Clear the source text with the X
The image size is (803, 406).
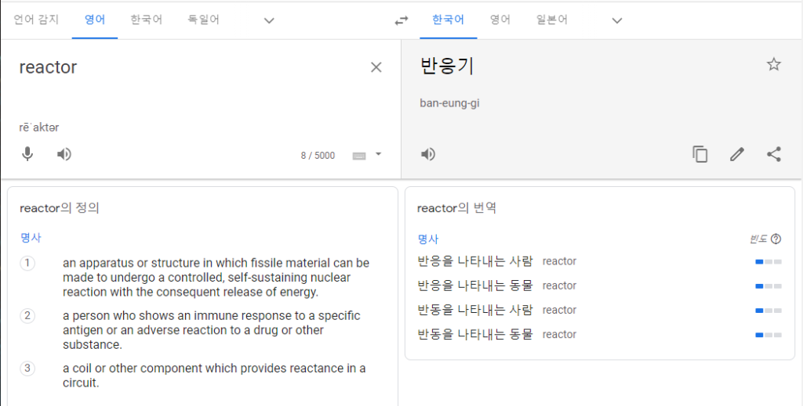(376, 67)
